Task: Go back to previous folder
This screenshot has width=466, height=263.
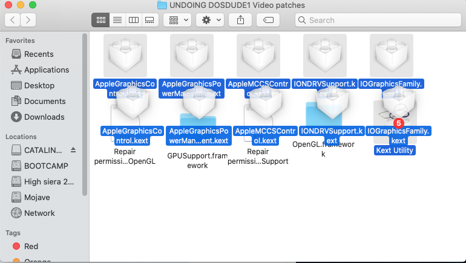Action: pyautogui.click(x=13, y=20)
